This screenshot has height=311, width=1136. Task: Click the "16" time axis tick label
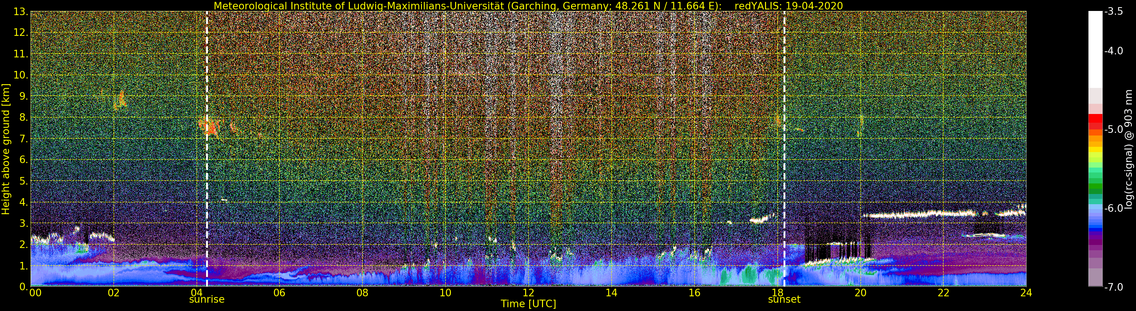point(694,293)
